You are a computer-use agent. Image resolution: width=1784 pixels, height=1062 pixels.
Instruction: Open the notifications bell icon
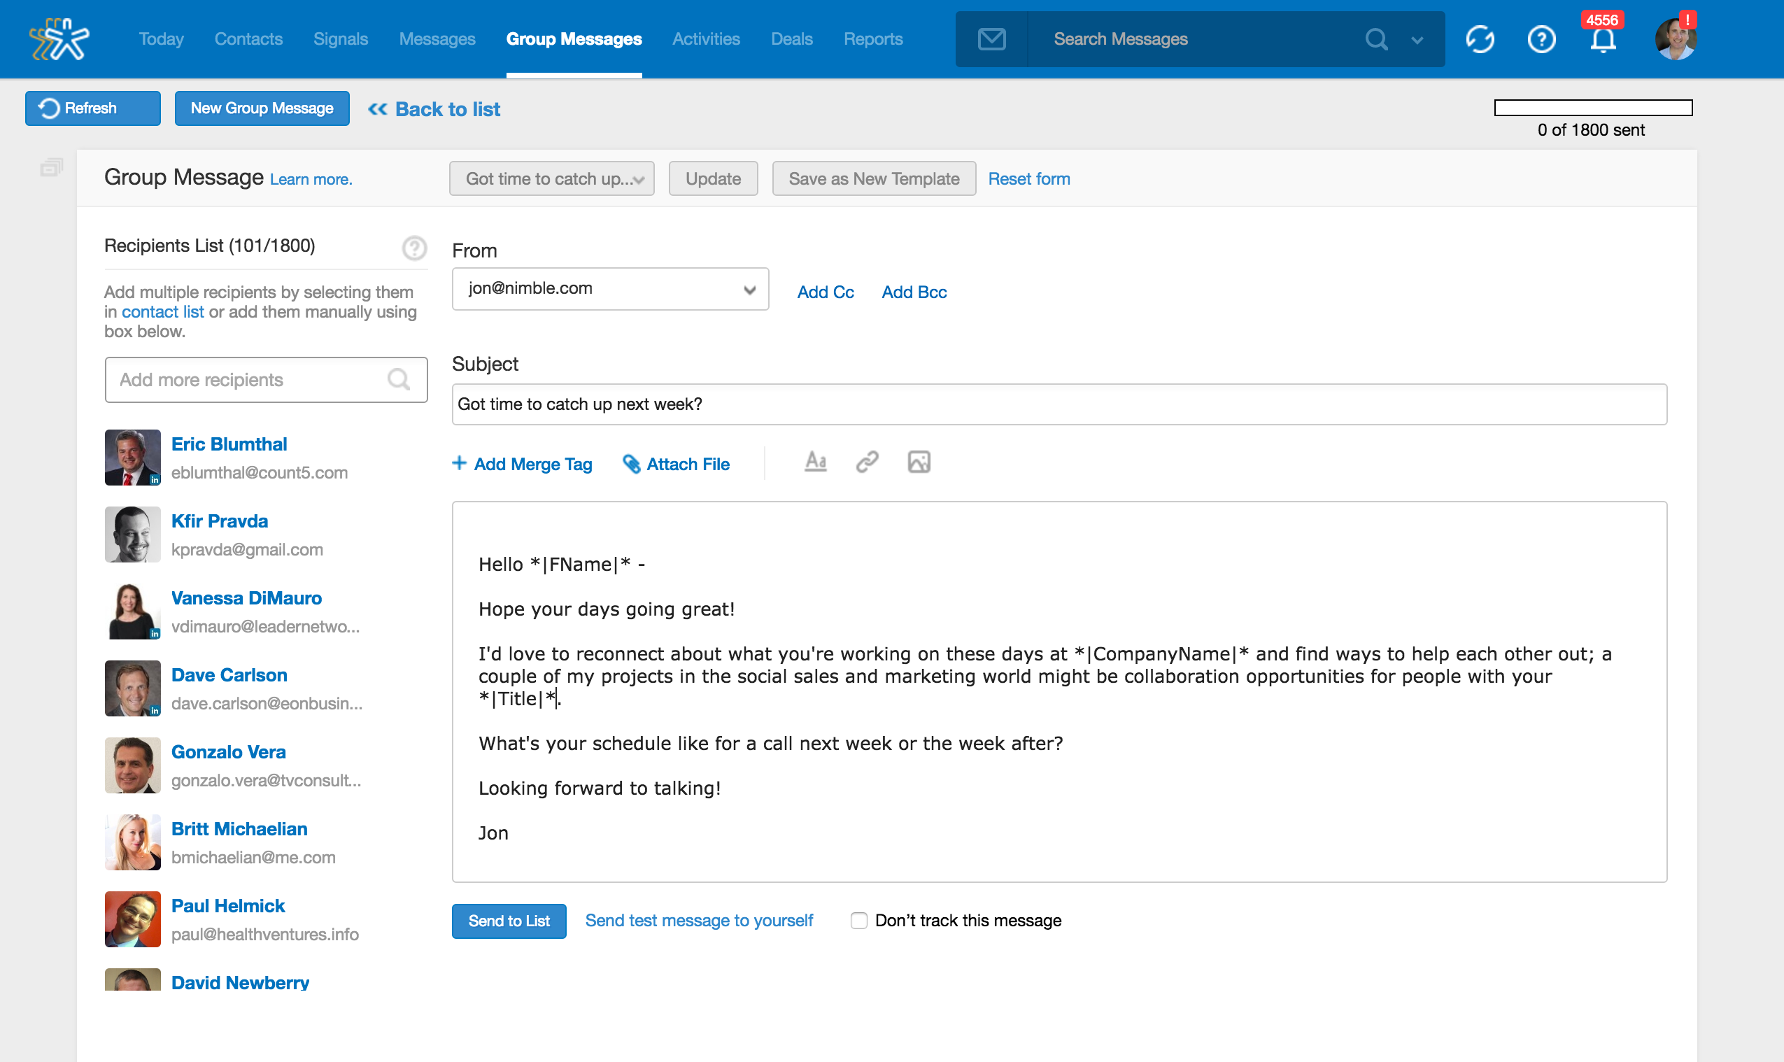1602,41
